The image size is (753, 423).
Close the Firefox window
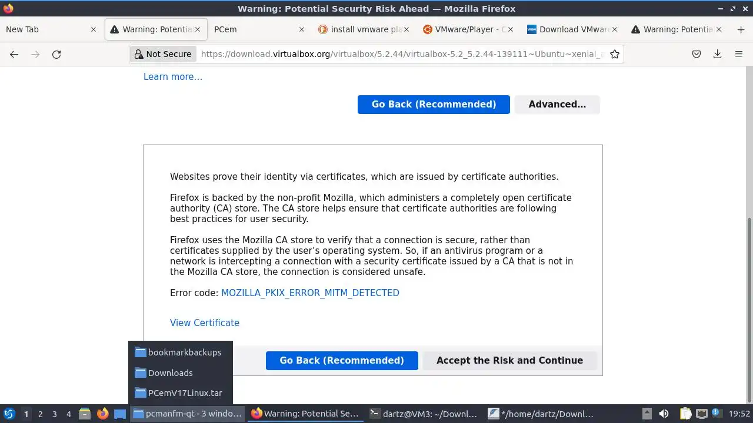pos(745,9)
